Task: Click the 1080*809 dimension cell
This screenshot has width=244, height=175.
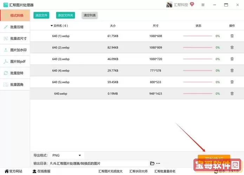Action: point(156,48)
